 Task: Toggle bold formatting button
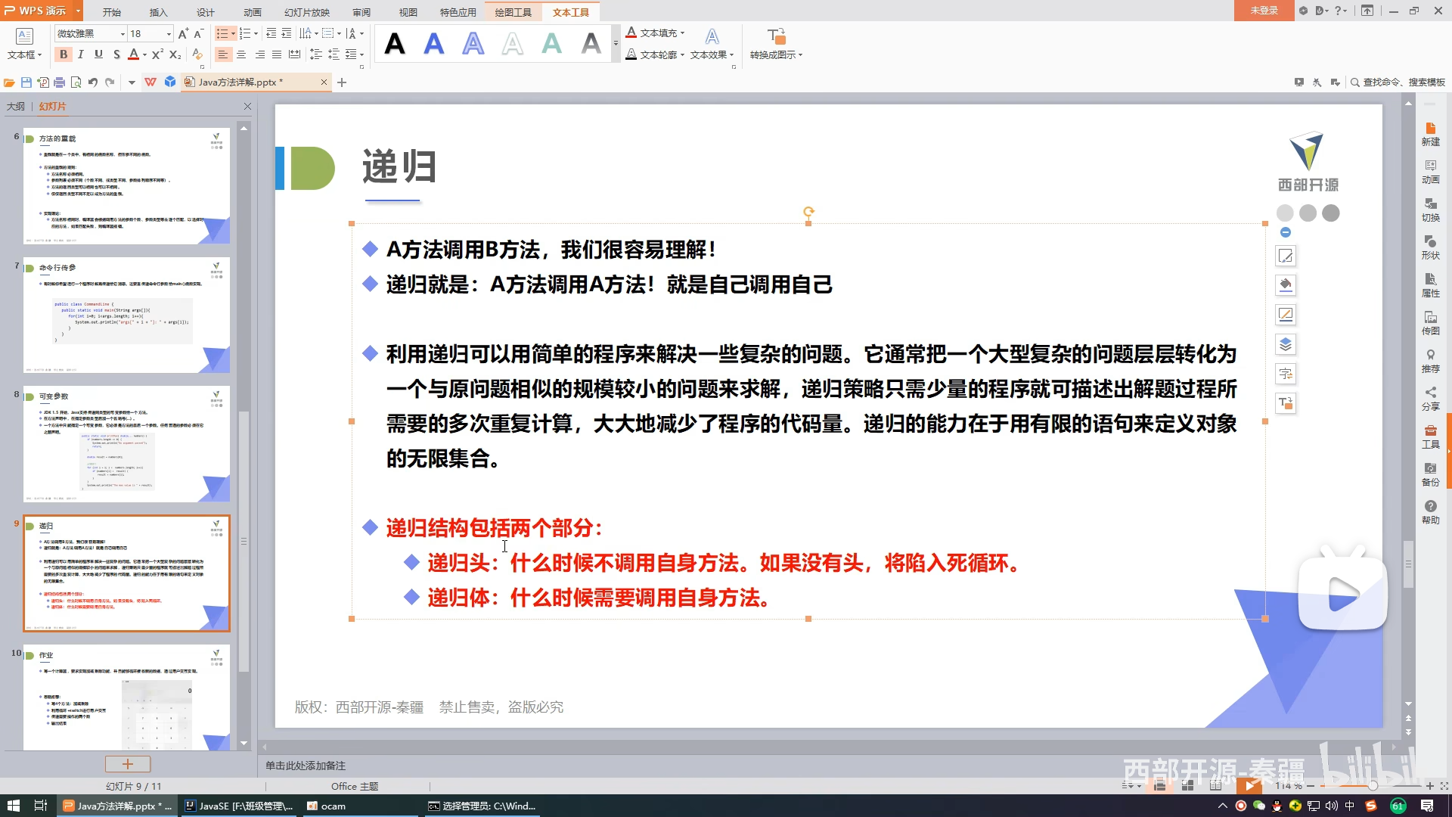coord(64,54)
